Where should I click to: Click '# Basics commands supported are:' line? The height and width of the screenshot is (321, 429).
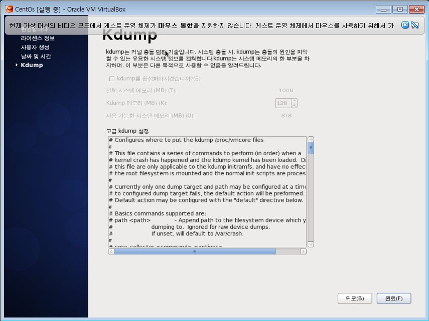[158, 213]
